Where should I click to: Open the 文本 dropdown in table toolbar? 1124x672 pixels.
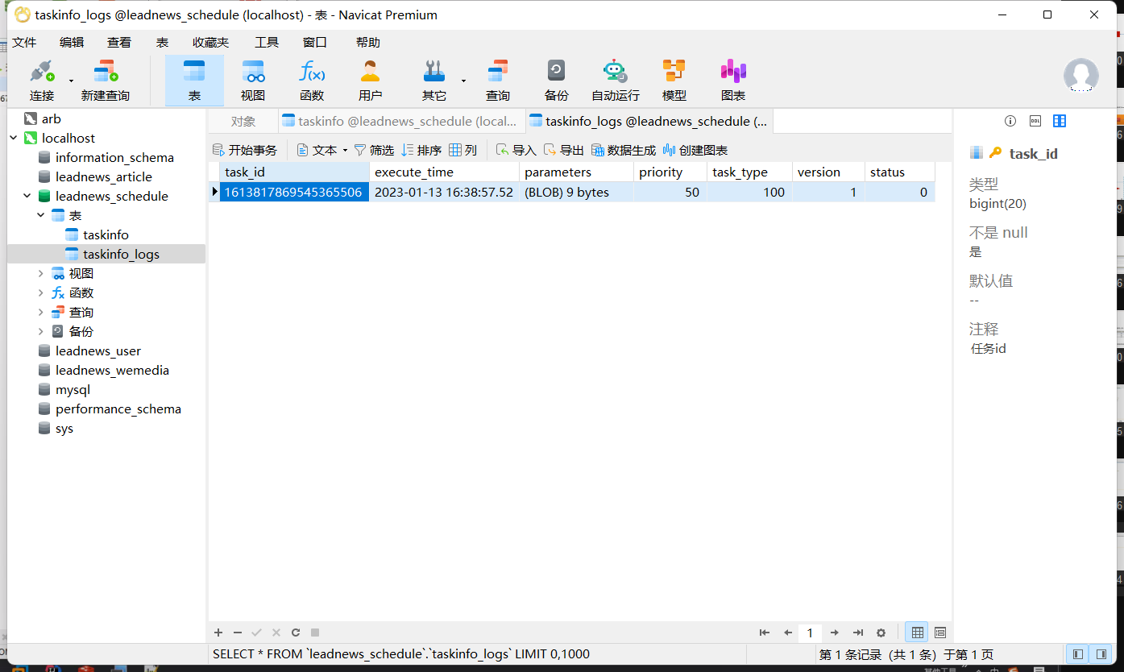pos(322,150)
